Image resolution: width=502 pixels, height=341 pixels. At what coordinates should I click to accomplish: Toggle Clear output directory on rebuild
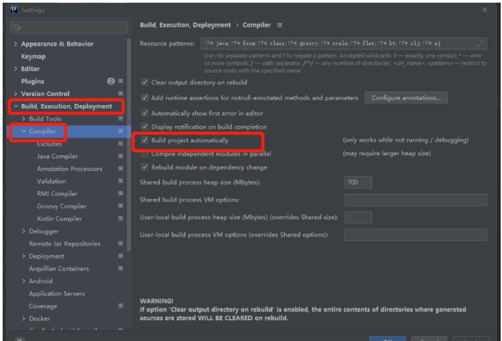[145, 83]
